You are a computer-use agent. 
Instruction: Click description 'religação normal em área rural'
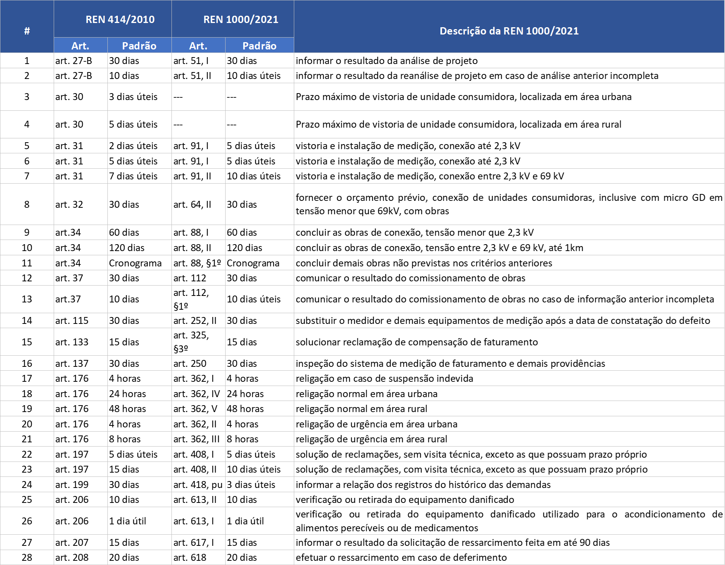coord(361,409)
